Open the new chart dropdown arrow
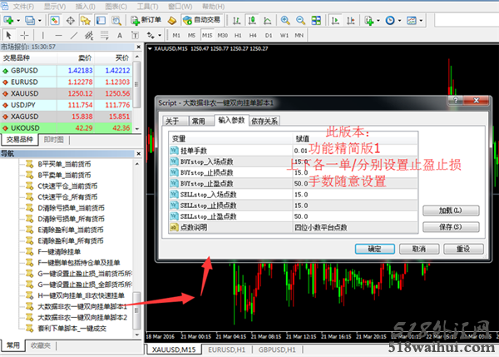 (19, 19)
